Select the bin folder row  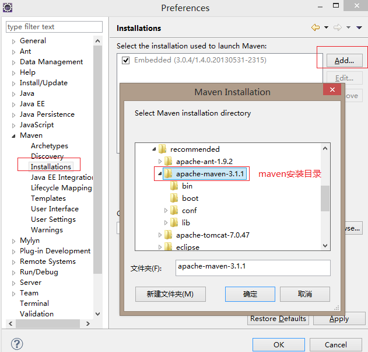(187, 186)
